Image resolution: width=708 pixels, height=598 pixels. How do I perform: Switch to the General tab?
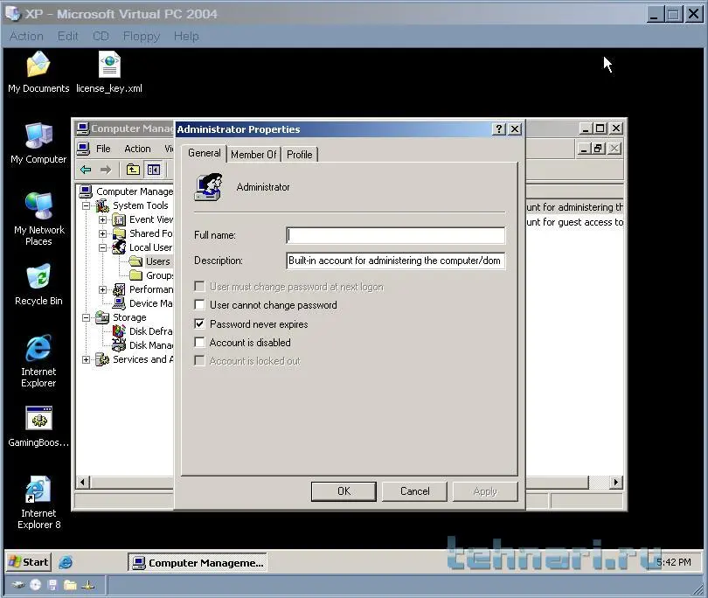point(204,153)
